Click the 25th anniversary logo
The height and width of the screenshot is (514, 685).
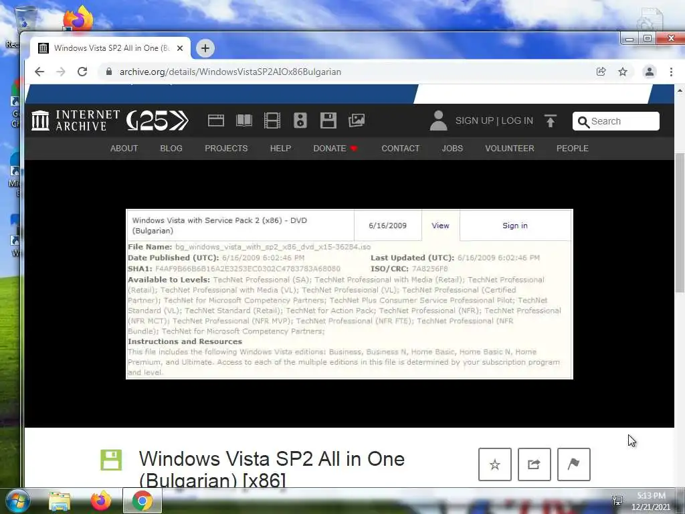[157, 120]
